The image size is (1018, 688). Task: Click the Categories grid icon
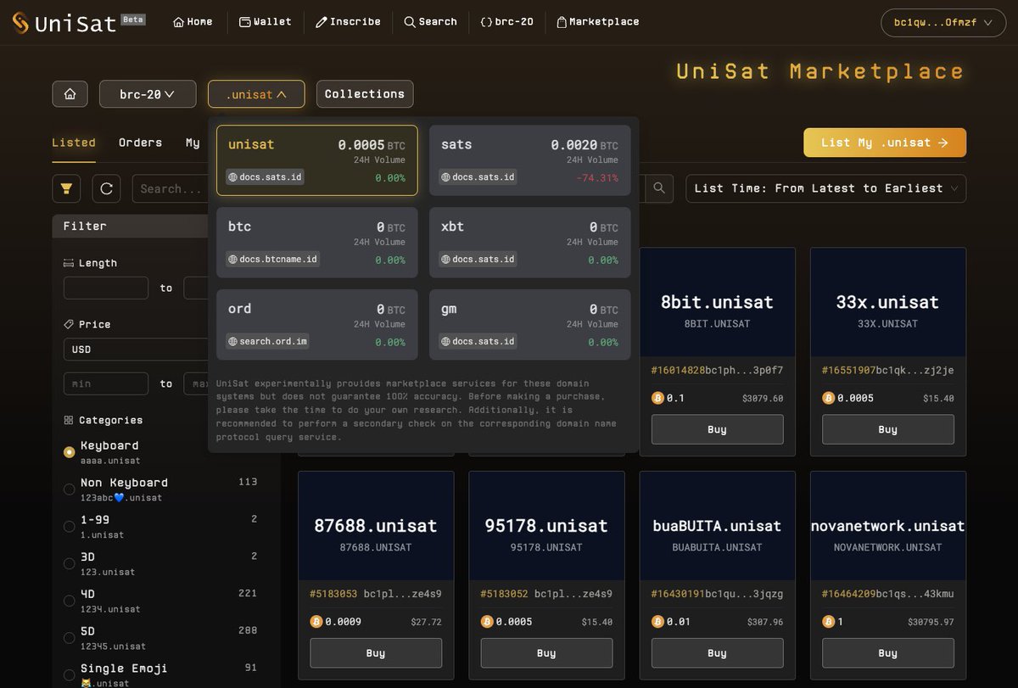tap(69, 420)
